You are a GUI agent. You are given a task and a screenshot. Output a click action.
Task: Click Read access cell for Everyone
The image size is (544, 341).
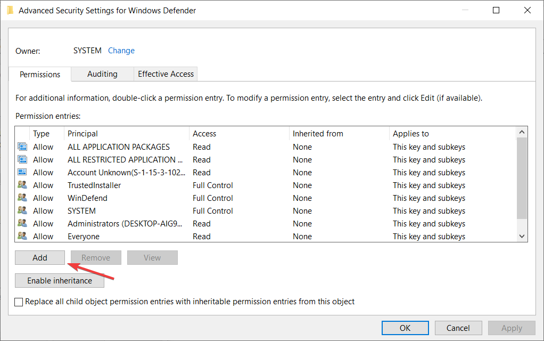click(202, 237)
